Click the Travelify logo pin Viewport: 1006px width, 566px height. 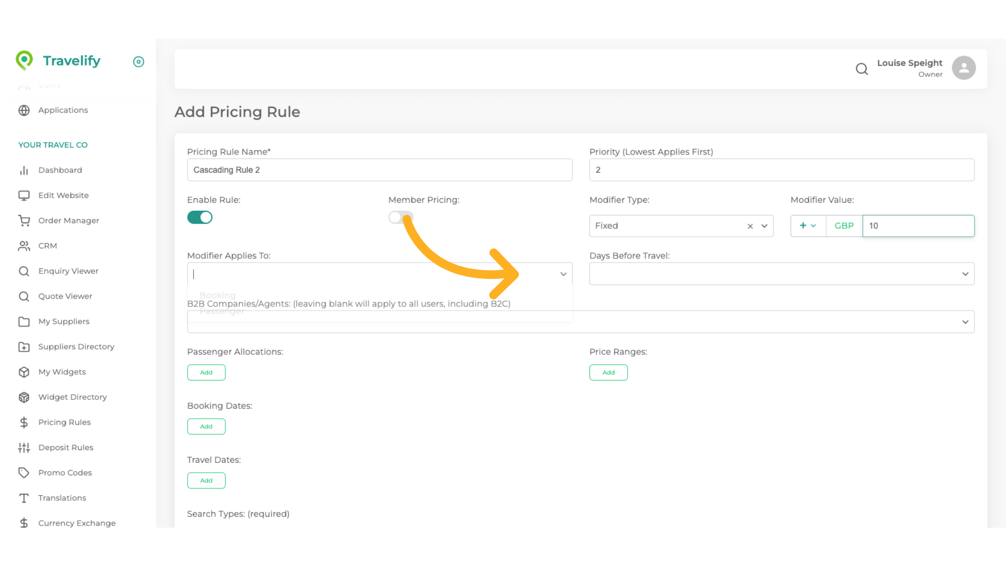tap(24, 60)
